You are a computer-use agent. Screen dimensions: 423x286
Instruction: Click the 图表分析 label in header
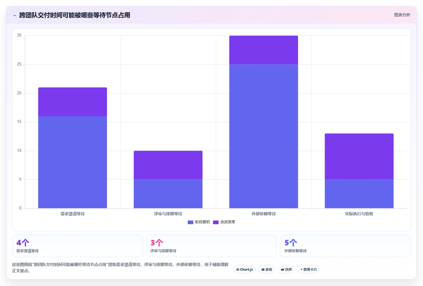402,15
